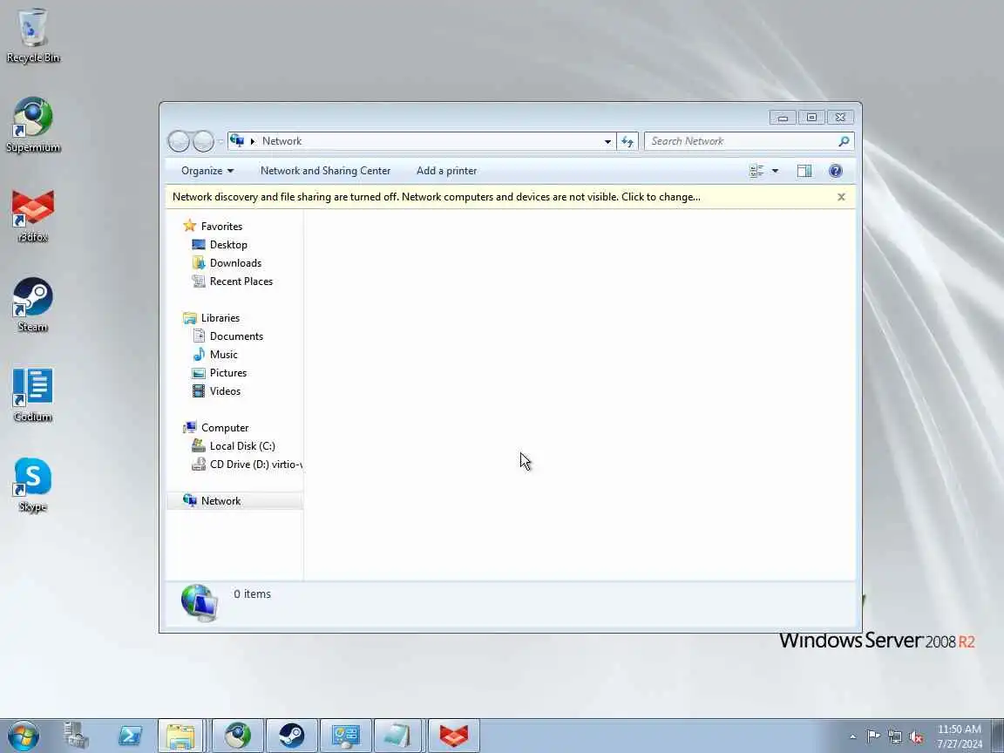Change your view icon in toolbar
Screen dimensions: 1004x753
click(x=756, y=171)
